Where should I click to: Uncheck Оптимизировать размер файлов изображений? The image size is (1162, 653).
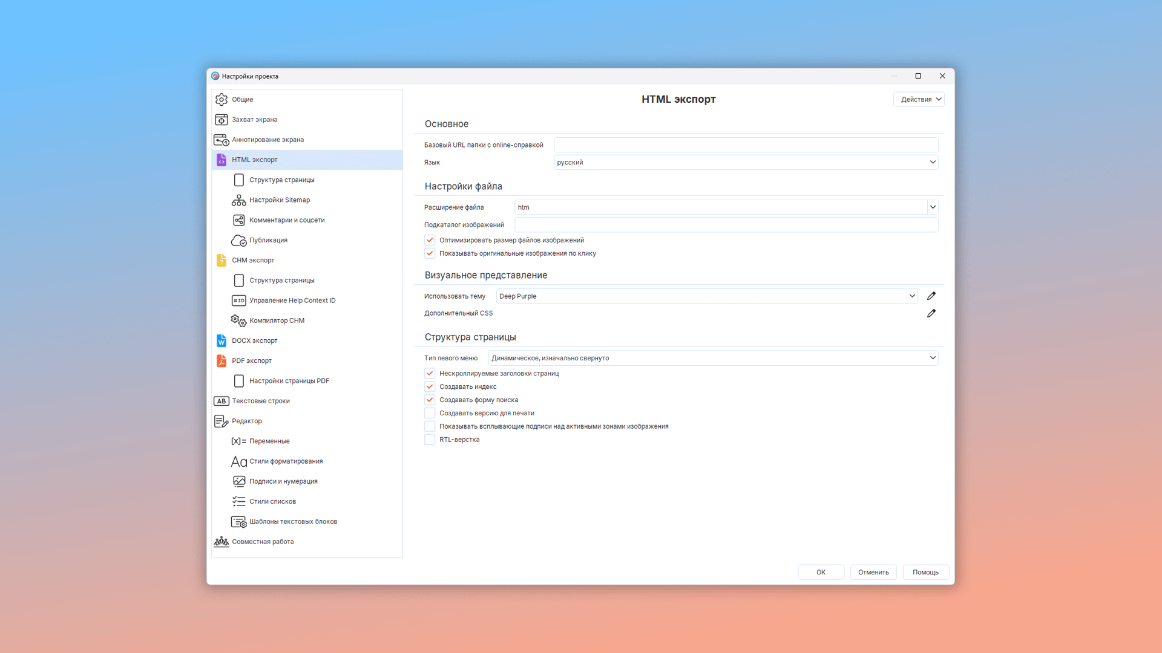coord(430,240)
